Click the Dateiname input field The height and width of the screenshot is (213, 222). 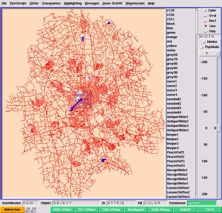tap(202, 203)
